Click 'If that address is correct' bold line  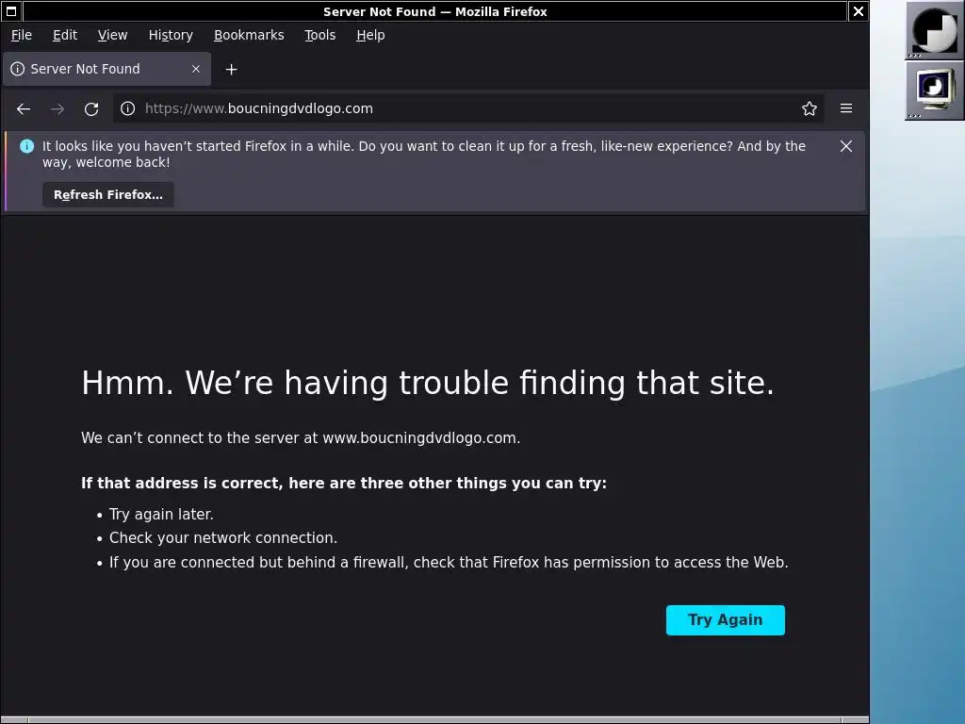[x=344, y=483]
